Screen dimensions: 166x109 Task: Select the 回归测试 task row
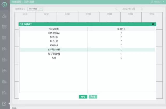point(87,46)
